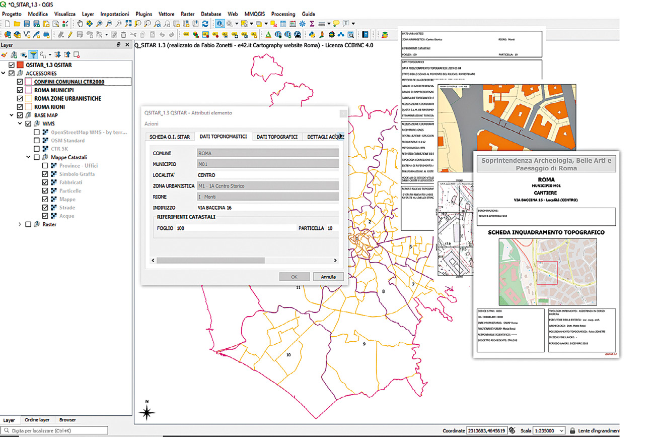Switch to the Ordine layer tab
The image size is (655, 437).
click(37, 420)
